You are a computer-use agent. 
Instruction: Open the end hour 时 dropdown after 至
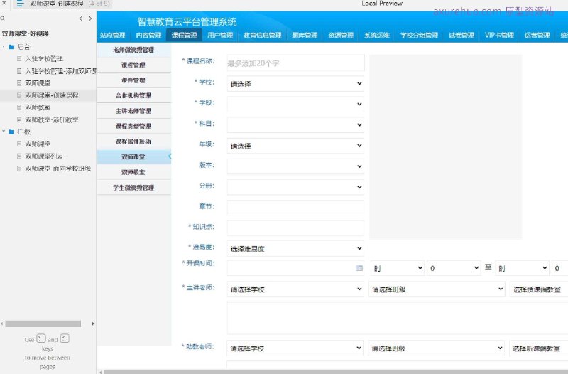coord(523,268)
